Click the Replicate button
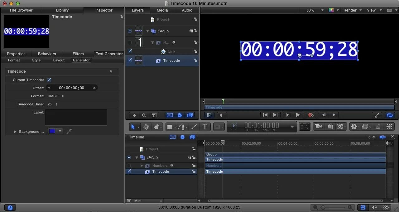This screenshot has height=212, width=399. [389, 127]
